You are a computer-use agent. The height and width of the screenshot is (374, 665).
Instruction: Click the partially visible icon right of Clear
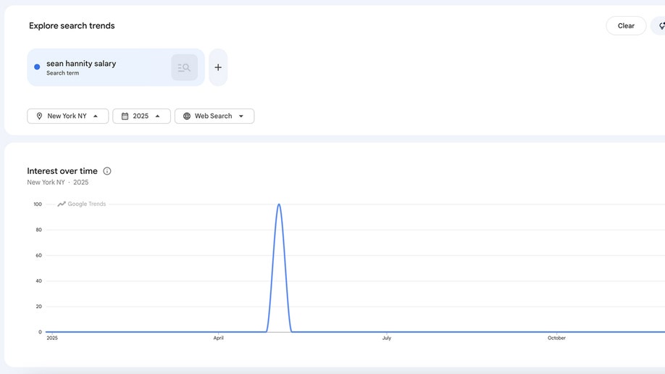(659, 26)
